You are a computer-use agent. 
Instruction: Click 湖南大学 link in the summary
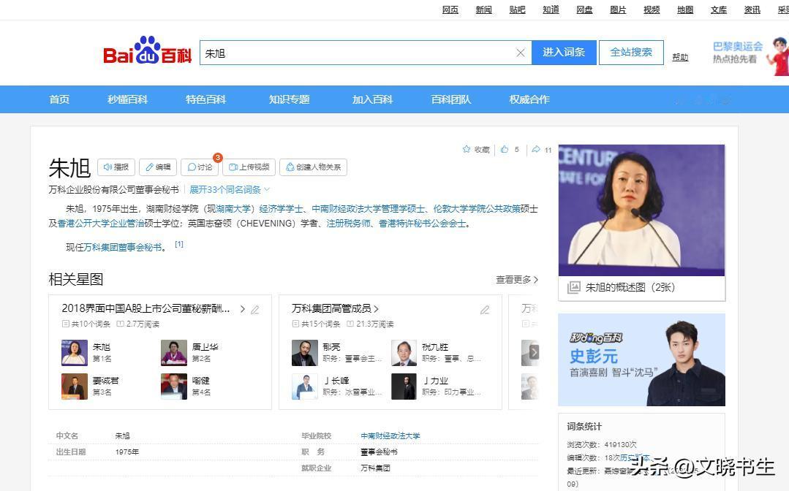click(x=233, y=208)
